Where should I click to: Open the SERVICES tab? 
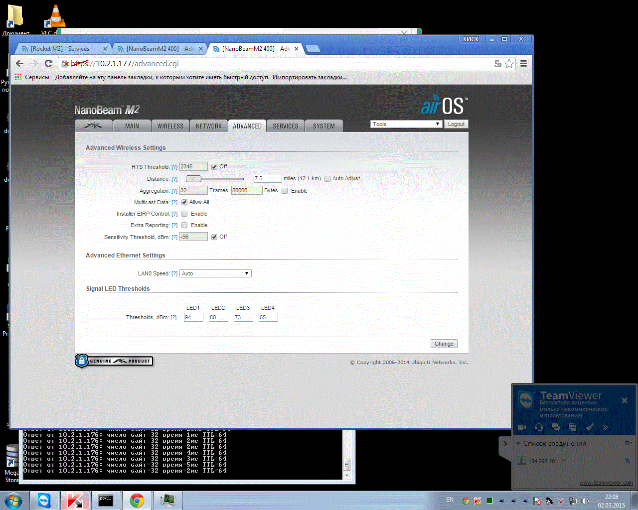pyautogui.click(x=286, y=126)
